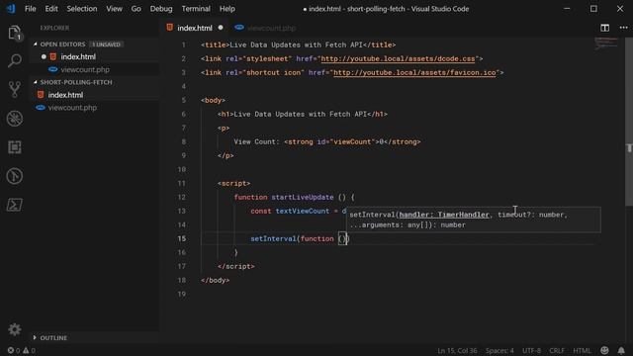
Task: Click the viewCount id attribute value
Action: (x=352, y=141)
